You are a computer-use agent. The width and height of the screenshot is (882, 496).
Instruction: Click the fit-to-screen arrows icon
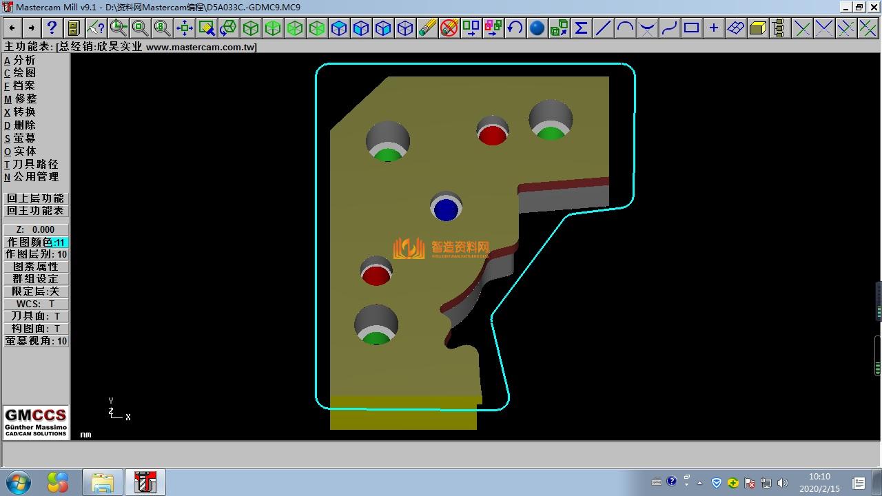[x=184, y=28]
